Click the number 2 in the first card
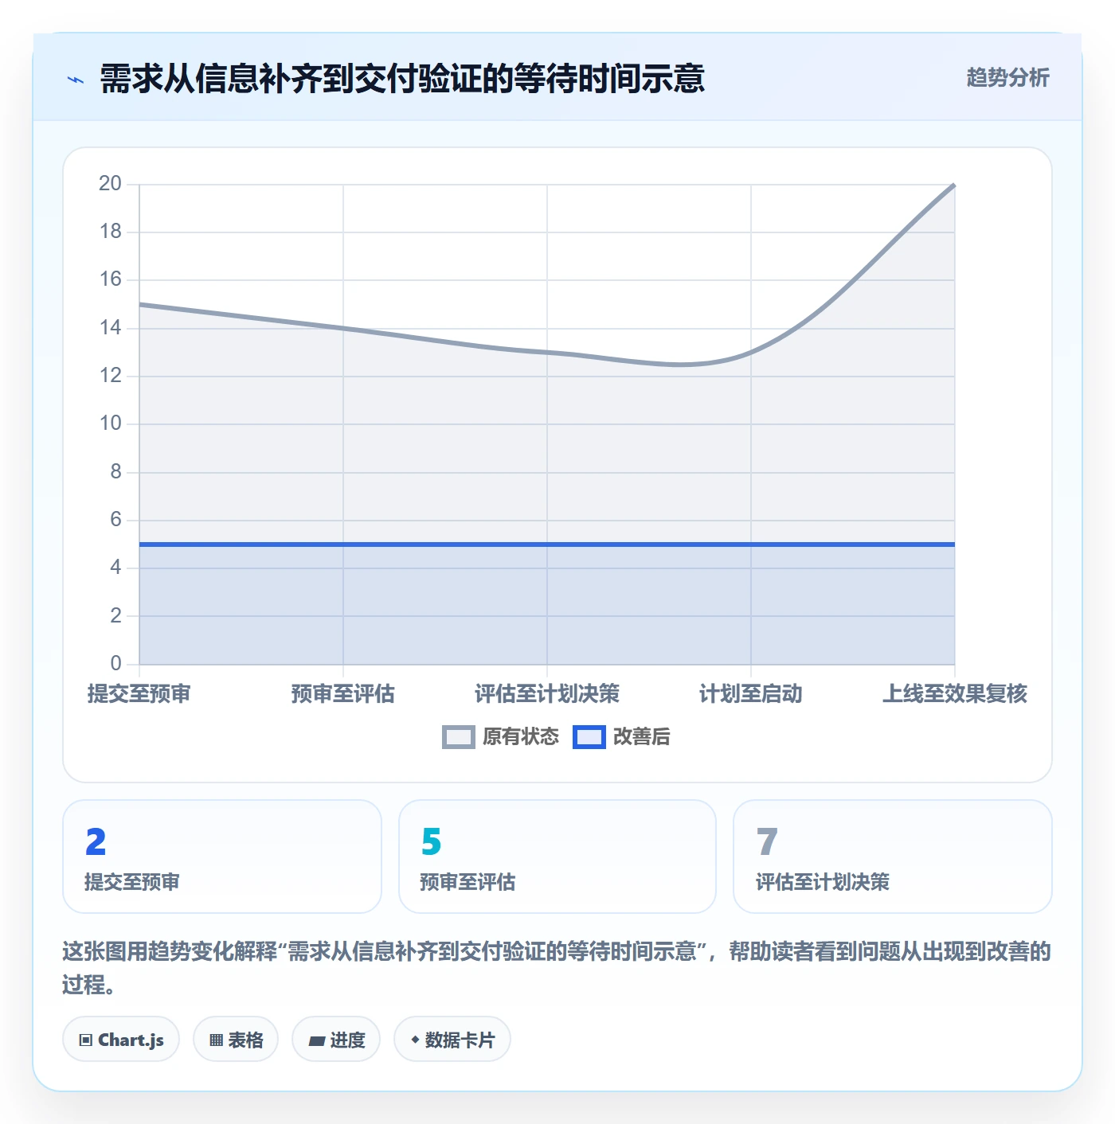The height and width of the screenshot is (1124, 1115). click(96, 841)
